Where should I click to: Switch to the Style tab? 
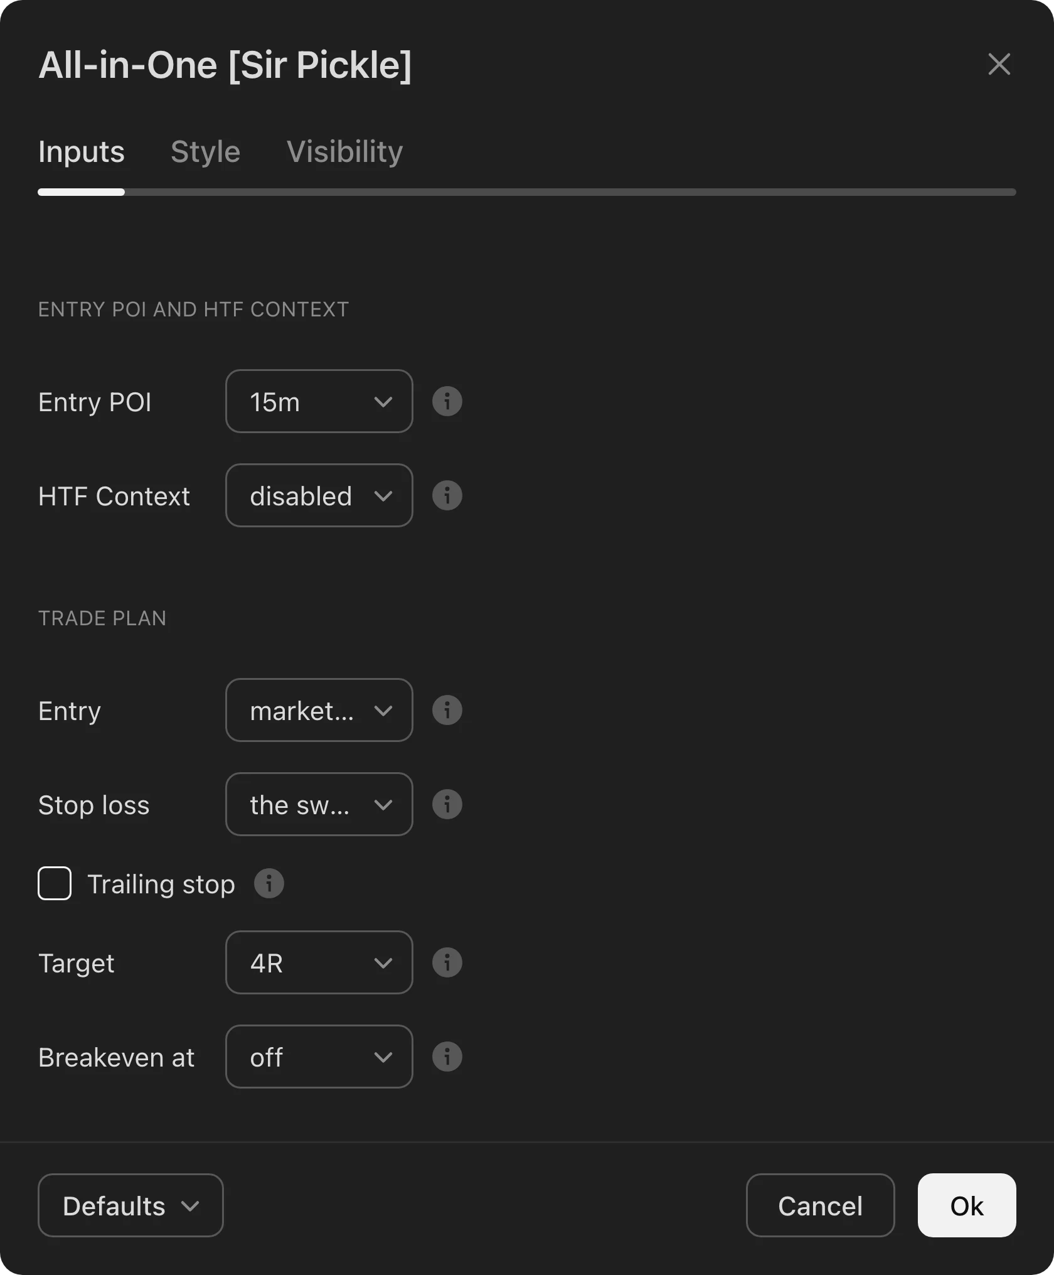tap(206, 152)
